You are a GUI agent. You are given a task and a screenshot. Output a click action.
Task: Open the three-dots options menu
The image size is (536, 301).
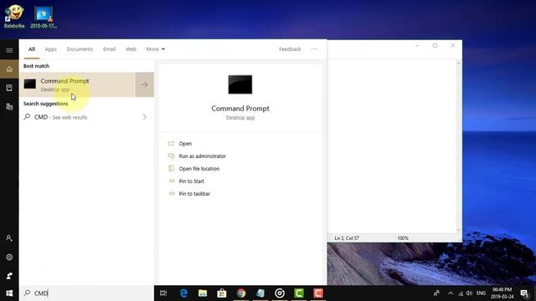point(314,49)
